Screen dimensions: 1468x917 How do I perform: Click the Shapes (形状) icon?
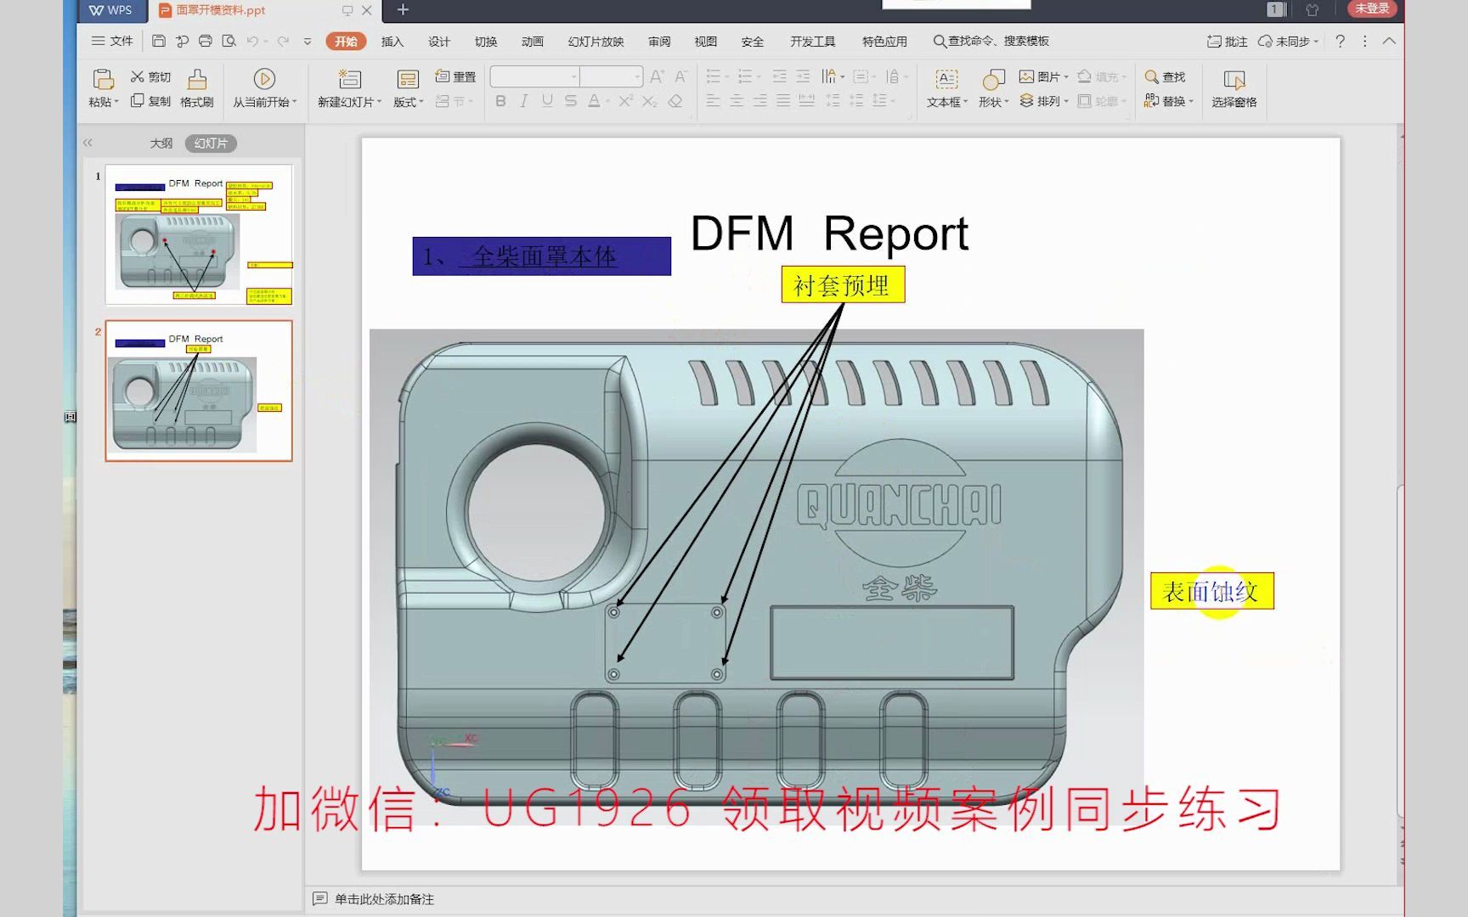pyautogui.click(x=993, y=79)
